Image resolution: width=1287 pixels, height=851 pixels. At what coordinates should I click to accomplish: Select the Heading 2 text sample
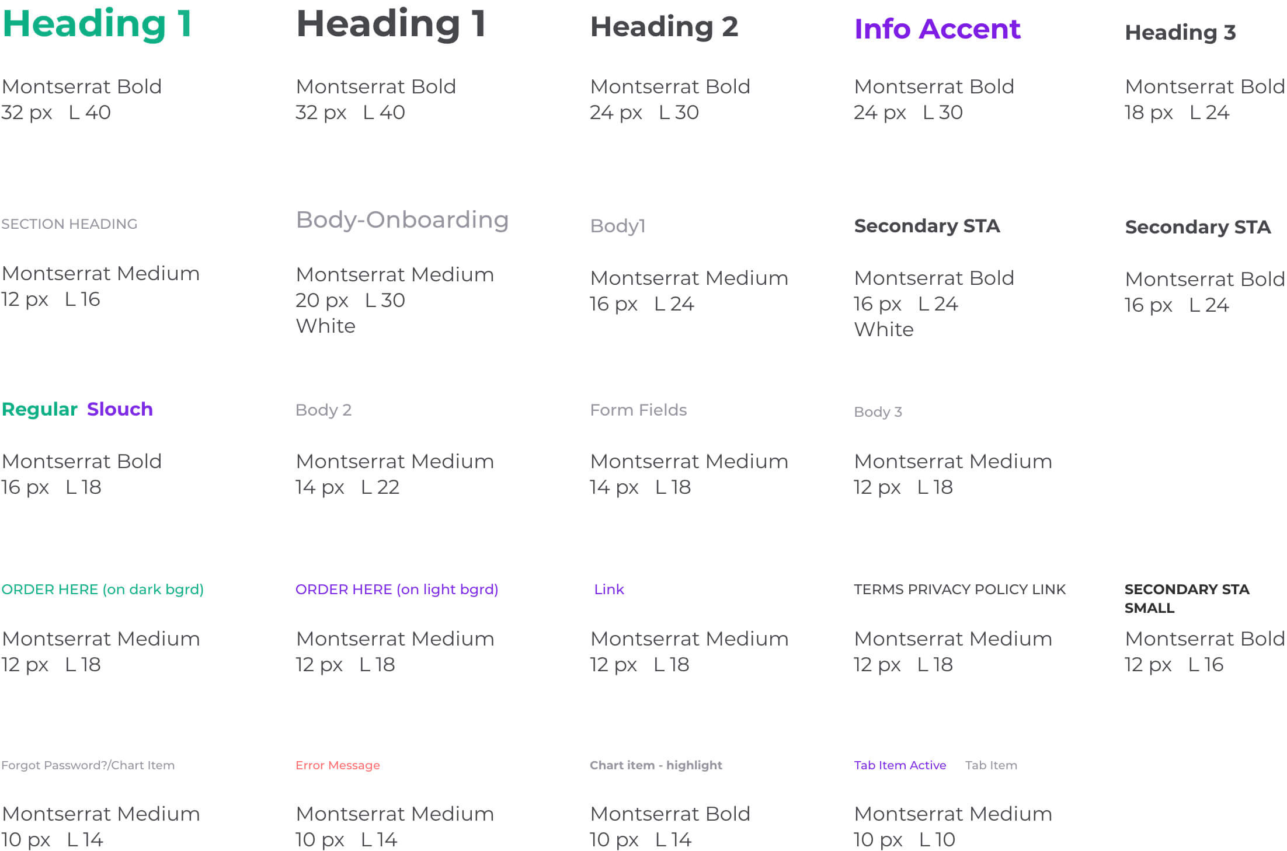point(665,27)
